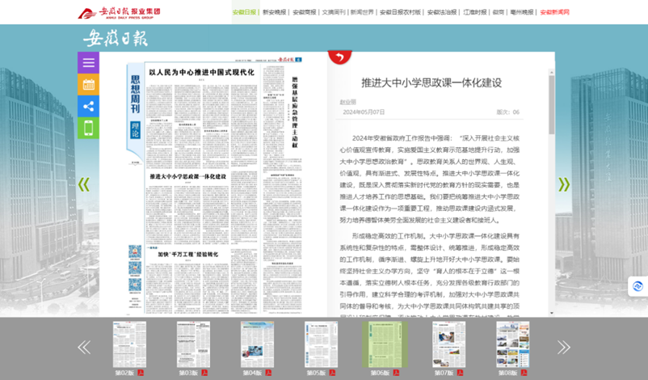Click headline 加快"千万工程"经验转化 on newspaper page
This screenshot has width=648, height=380.
[x=188, y=255]
